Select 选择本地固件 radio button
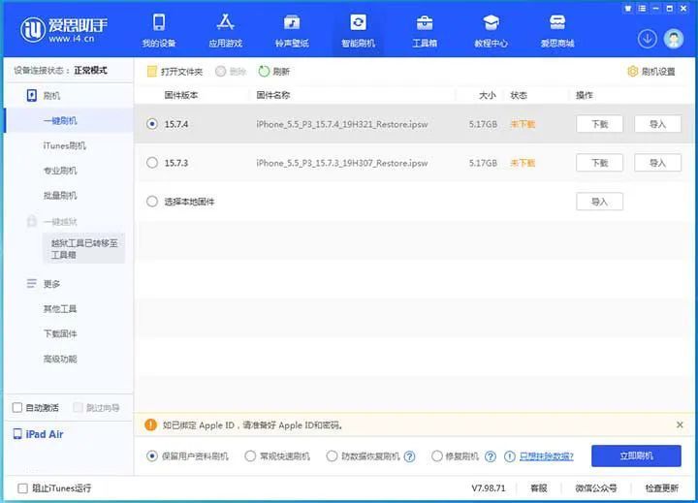This screenshot has width=698, height=503. click(152, 202)
